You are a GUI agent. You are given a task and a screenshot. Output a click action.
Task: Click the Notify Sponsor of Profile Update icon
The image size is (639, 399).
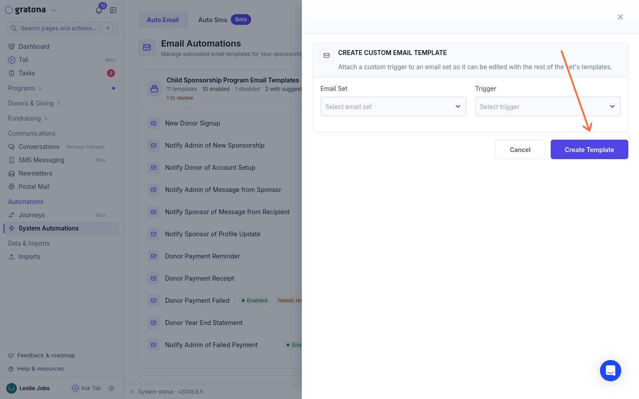tap(154, 234)
